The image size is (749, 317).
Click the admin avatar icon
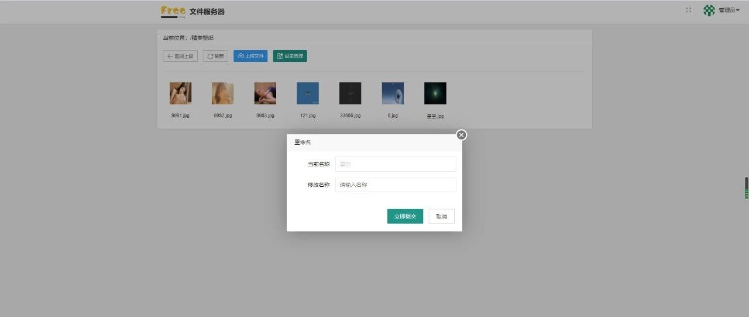[x=709, y=10]
